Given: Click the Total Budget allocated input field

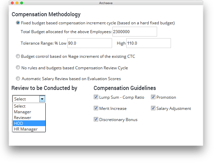Looking at the screenshot, I should [x=135, y=32].
